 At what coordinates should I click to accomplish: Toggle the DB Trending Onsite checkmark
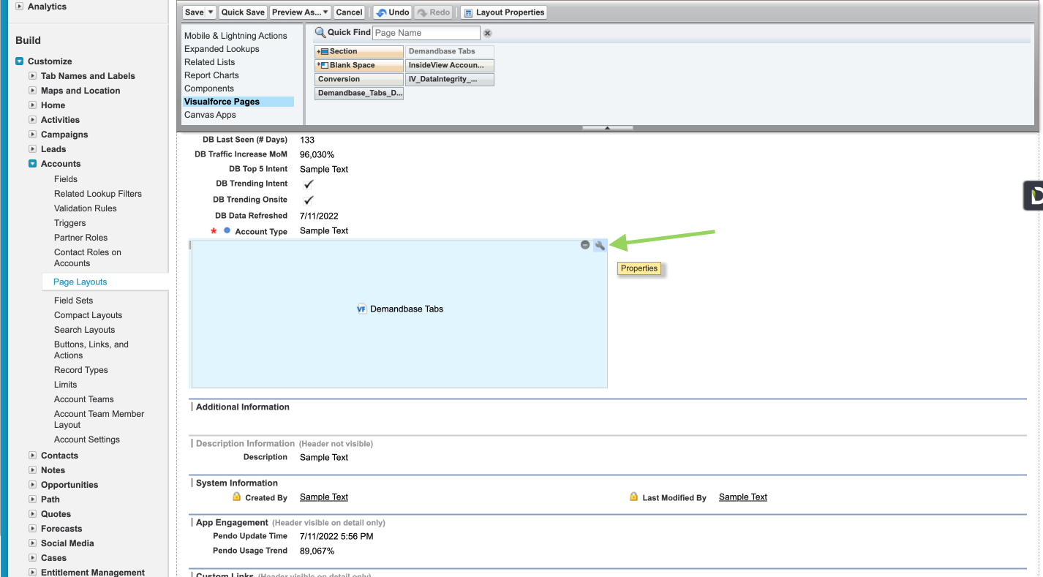(x=308, y=200)
